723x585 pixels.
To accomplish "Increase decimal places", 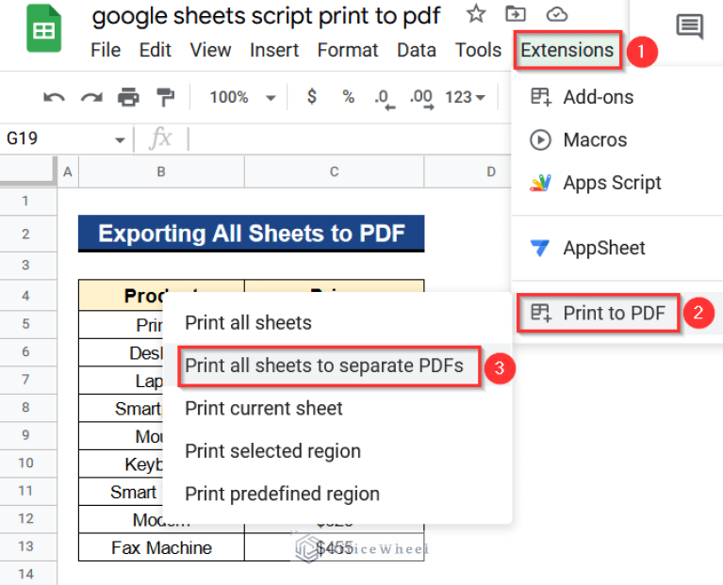I will coord(421,99).
